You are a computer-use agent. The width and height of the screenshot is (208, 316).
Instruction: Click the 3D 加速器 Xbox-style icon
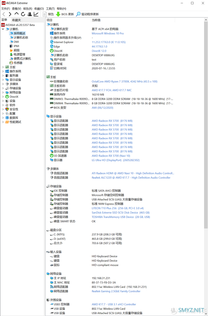click(52, 156)
